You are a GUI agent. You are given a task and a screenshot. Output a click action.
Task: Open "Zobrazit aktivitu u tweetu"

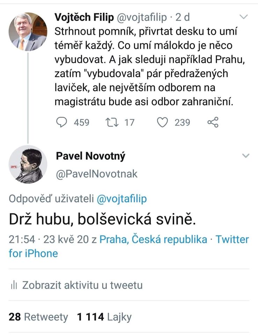(83, 285)
